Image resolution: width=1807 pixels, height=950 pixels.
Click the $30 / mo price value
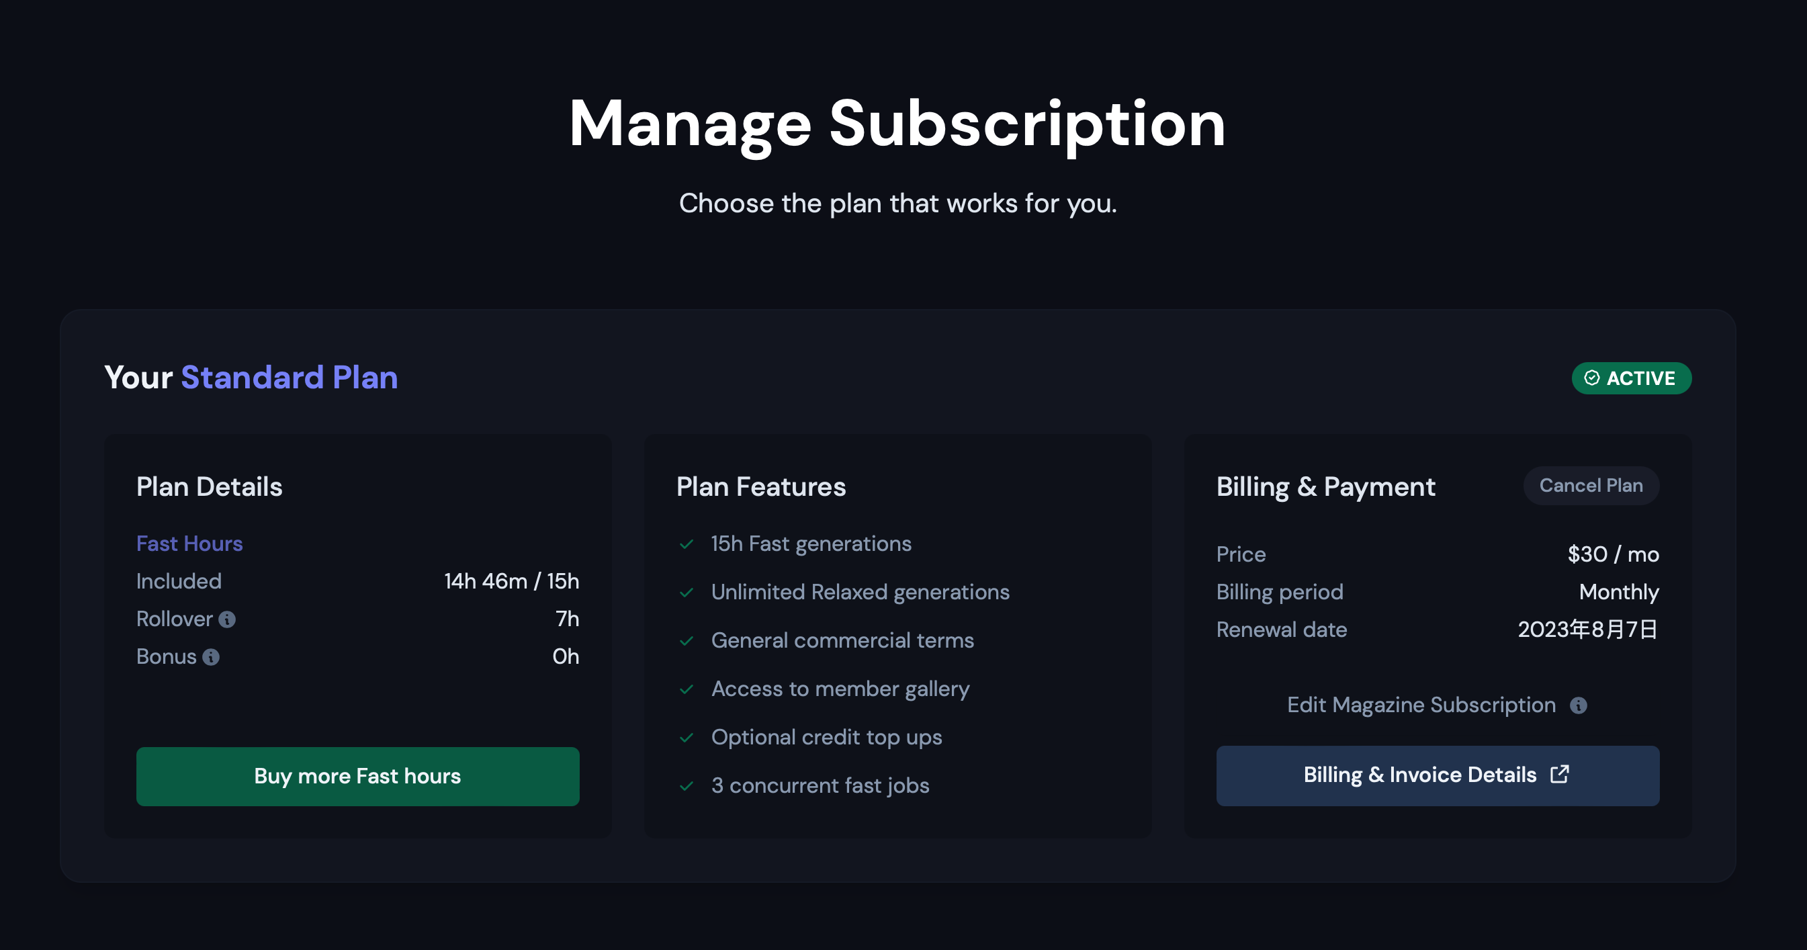pos(1613,554)
